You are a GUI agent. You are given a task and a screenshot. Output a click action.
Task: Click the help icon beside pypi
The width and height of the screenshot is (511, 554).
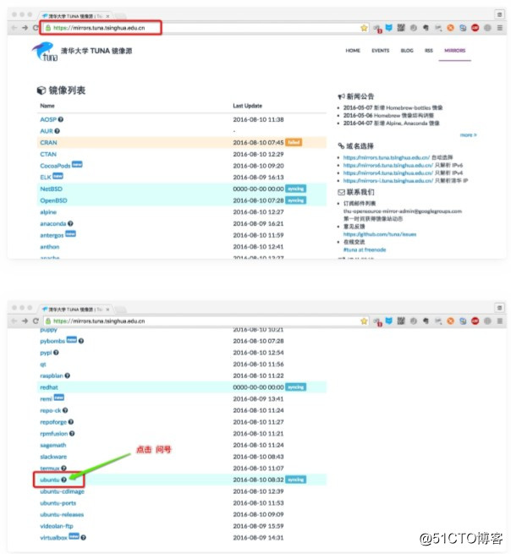coord(56,353)
